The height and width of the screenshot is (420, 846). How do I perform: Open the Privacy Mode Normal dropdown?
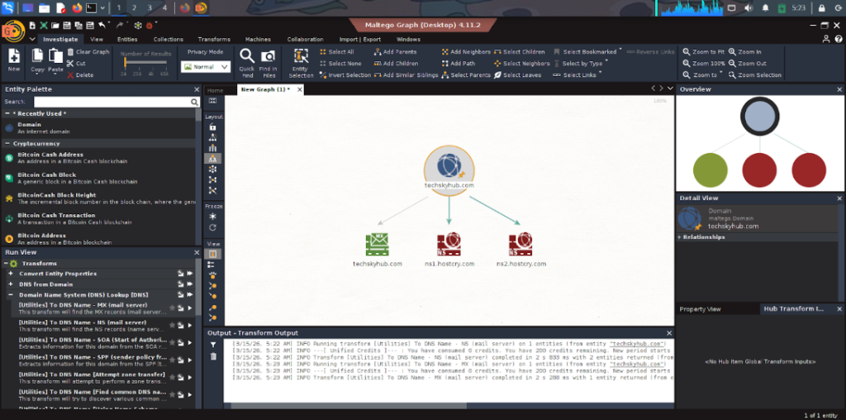206,67
